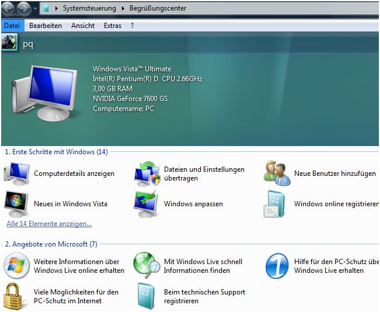
Task: Click the Forward navigation arrow button
Action: tap(23, 8)
